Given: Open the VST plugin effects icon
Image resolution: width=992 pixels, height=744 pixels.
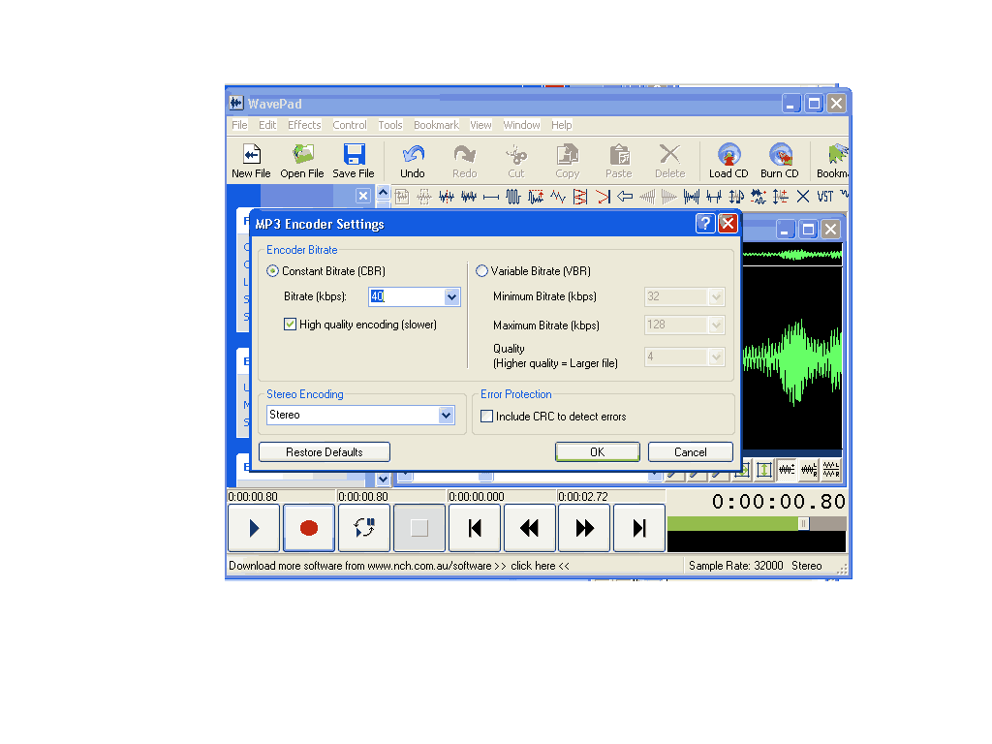Looking at the screenshot, I should (825, 197).
